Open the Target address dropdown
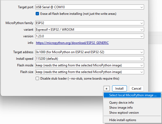162x124 pixels. click(x=142, y=52)
